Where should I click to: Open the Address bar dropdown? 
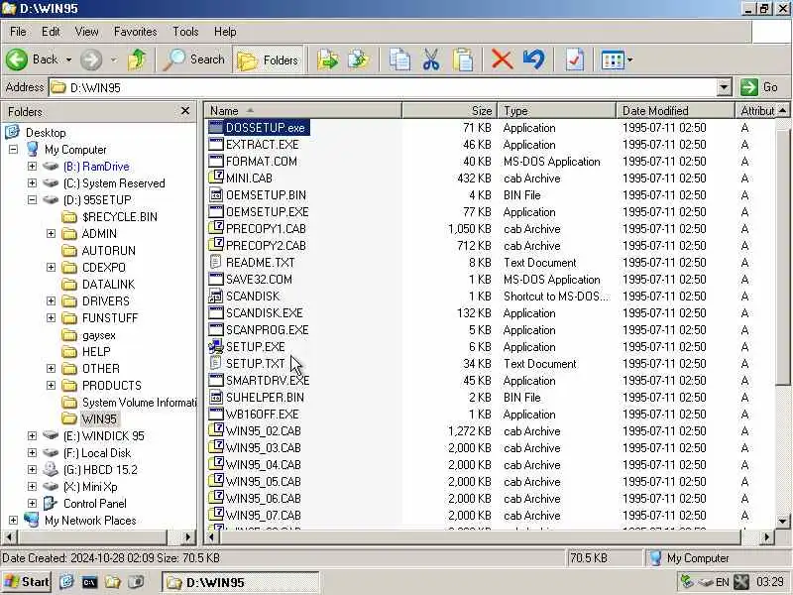tap(725, 87)
